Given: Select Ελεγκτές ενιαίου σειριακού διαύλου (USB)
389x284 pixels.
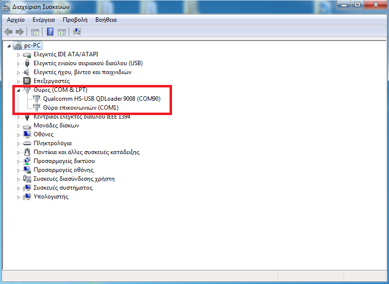Looking at the screenshot, I should pos(88,63).
